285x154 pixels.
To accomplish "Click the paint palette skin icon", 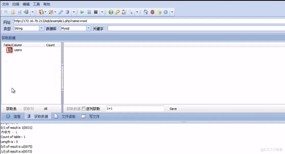I will click(51, 12).
